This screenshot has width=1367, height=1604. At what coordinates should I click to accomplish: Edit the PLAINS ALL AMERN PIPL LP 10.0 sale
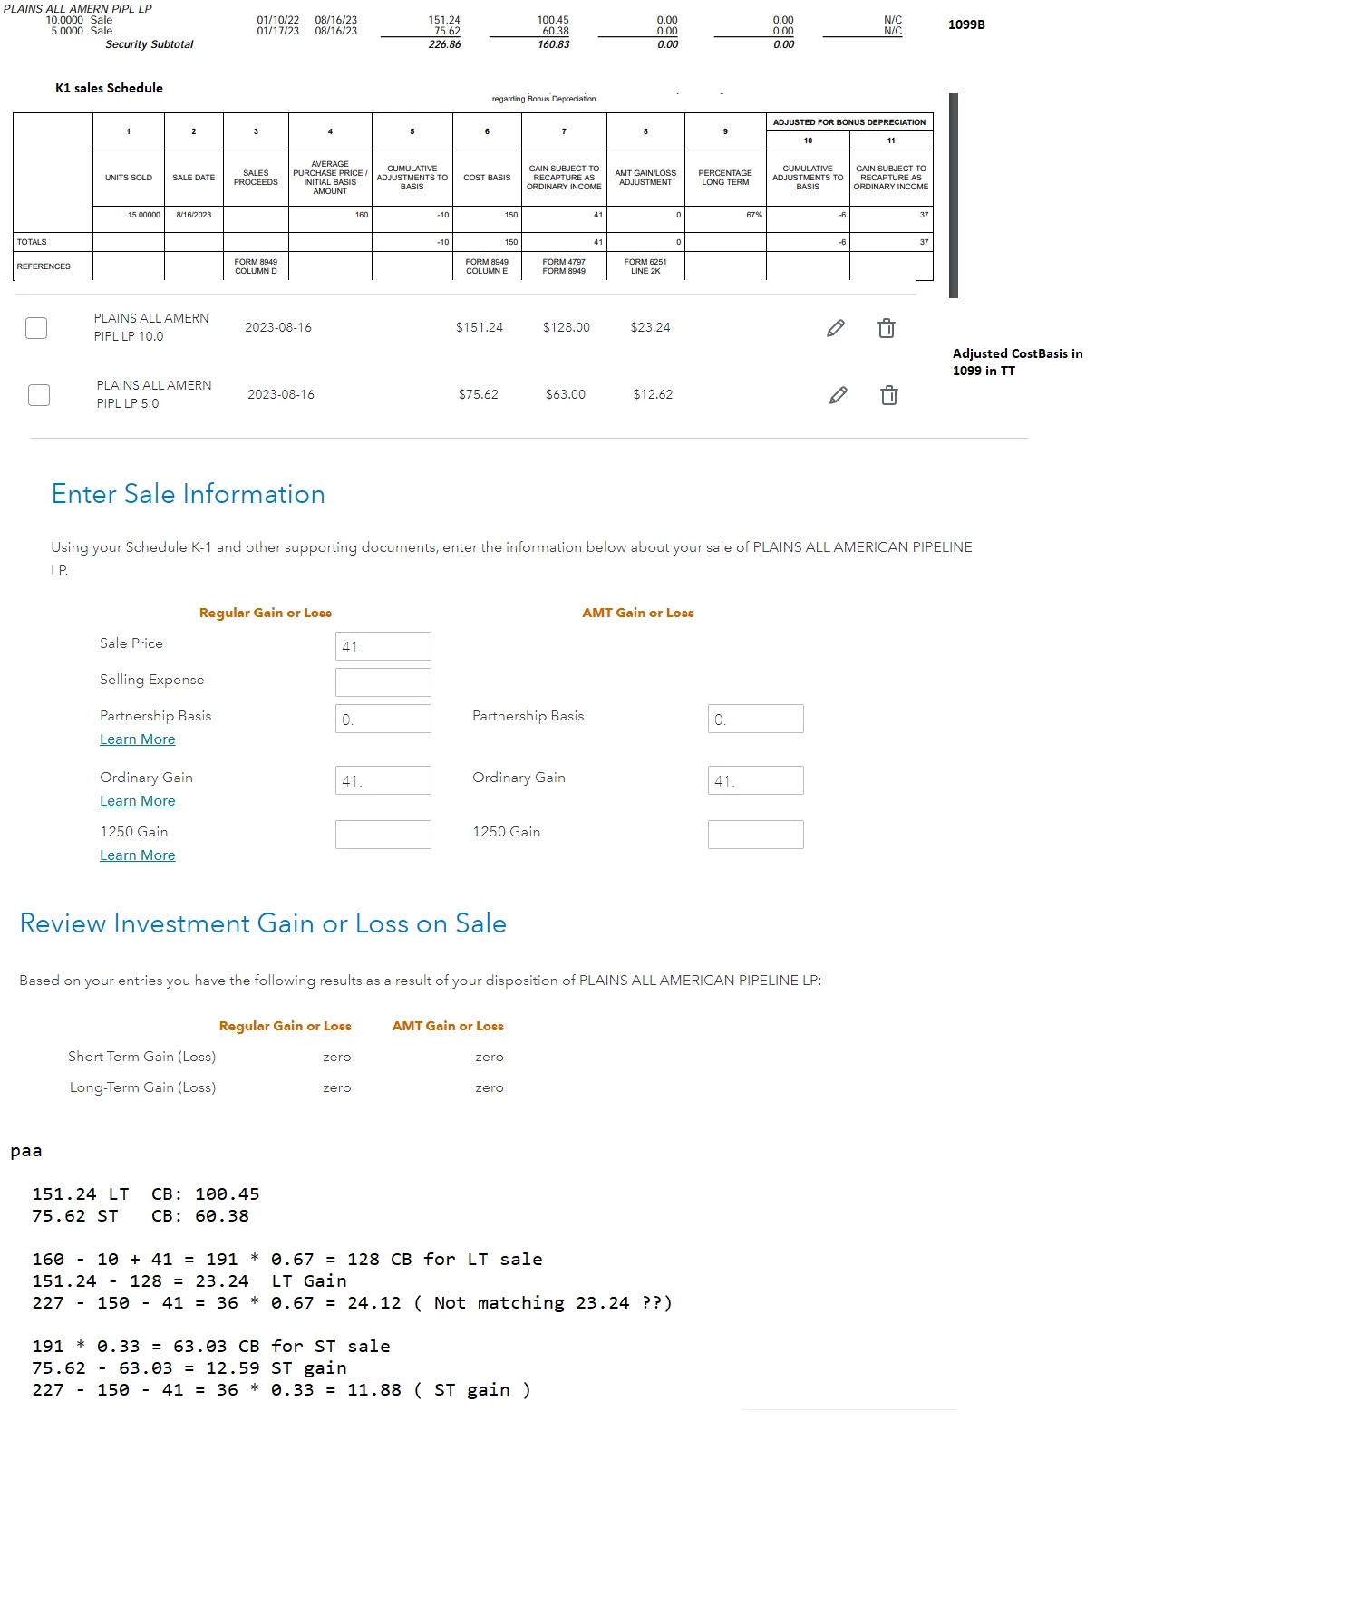tap(836, 328)
